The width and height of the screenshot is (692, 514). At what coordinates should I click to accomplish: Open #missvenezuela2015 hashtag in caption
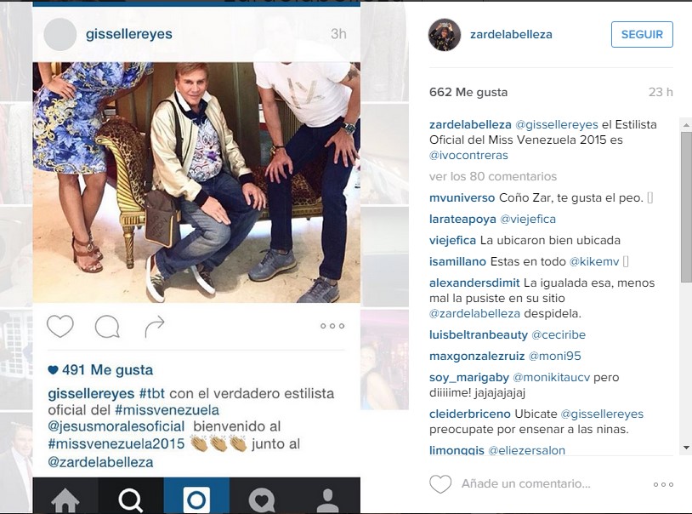116,443
